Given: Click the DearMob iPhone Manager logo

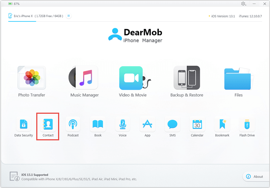Looking at the screenshot, I should [x=135, y=35].
